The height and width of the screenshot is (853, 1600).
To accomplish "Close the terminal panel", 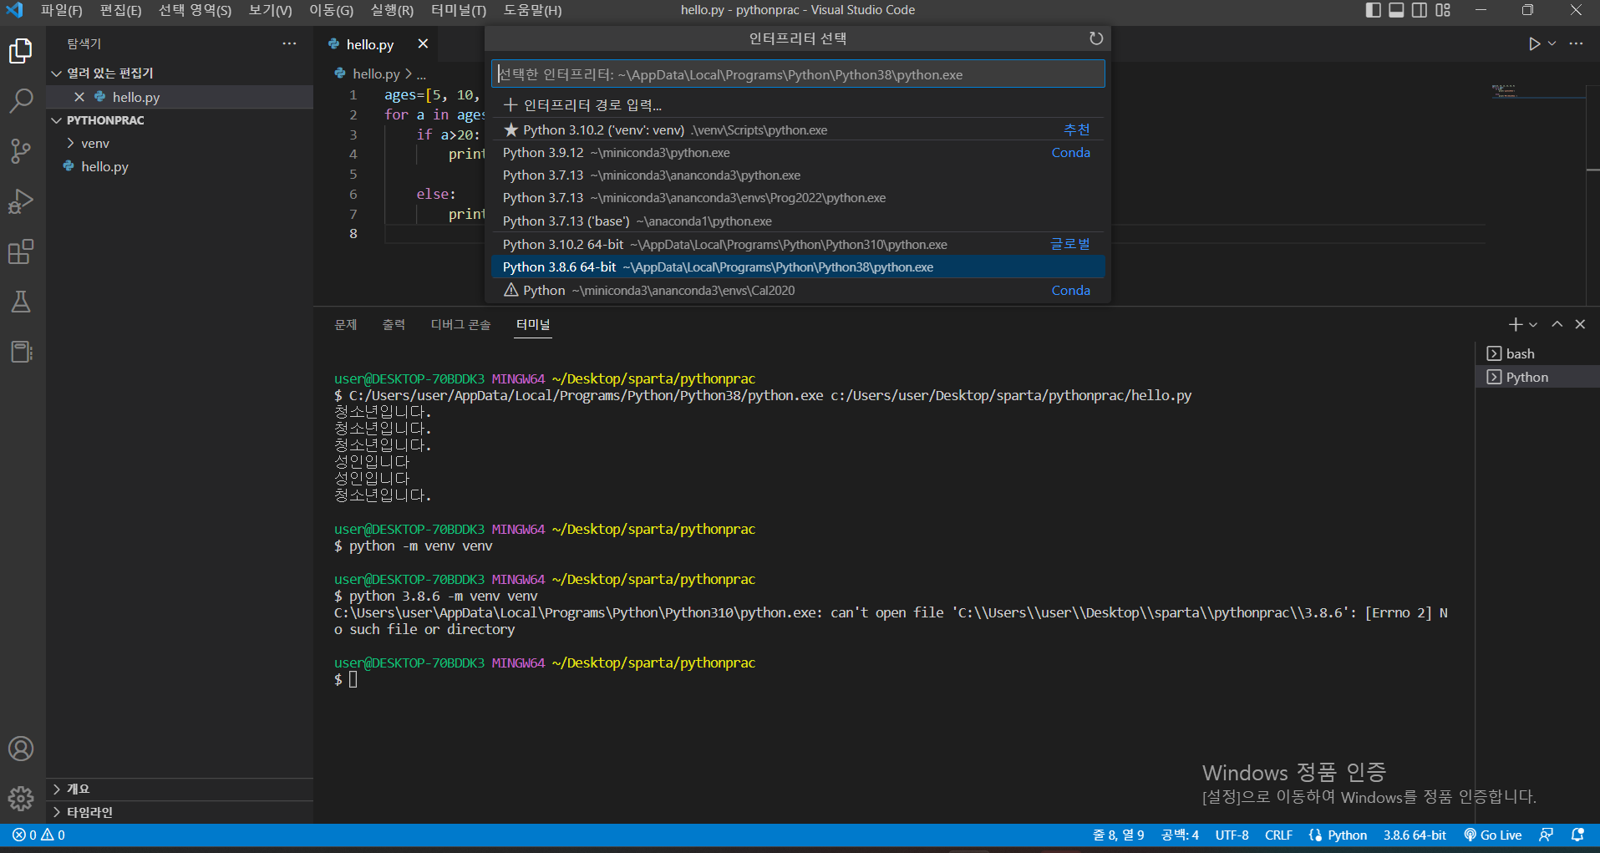I will (x=1580, y=324).
